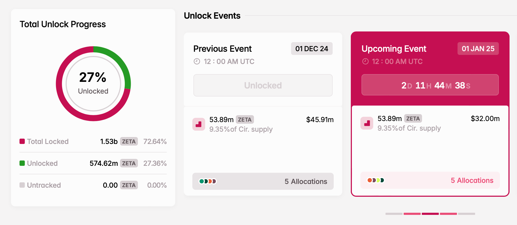Click the ZETA badge beside 574.62m Unlocked
This screenshot has height=225, width=517.
tap(129, 163)
